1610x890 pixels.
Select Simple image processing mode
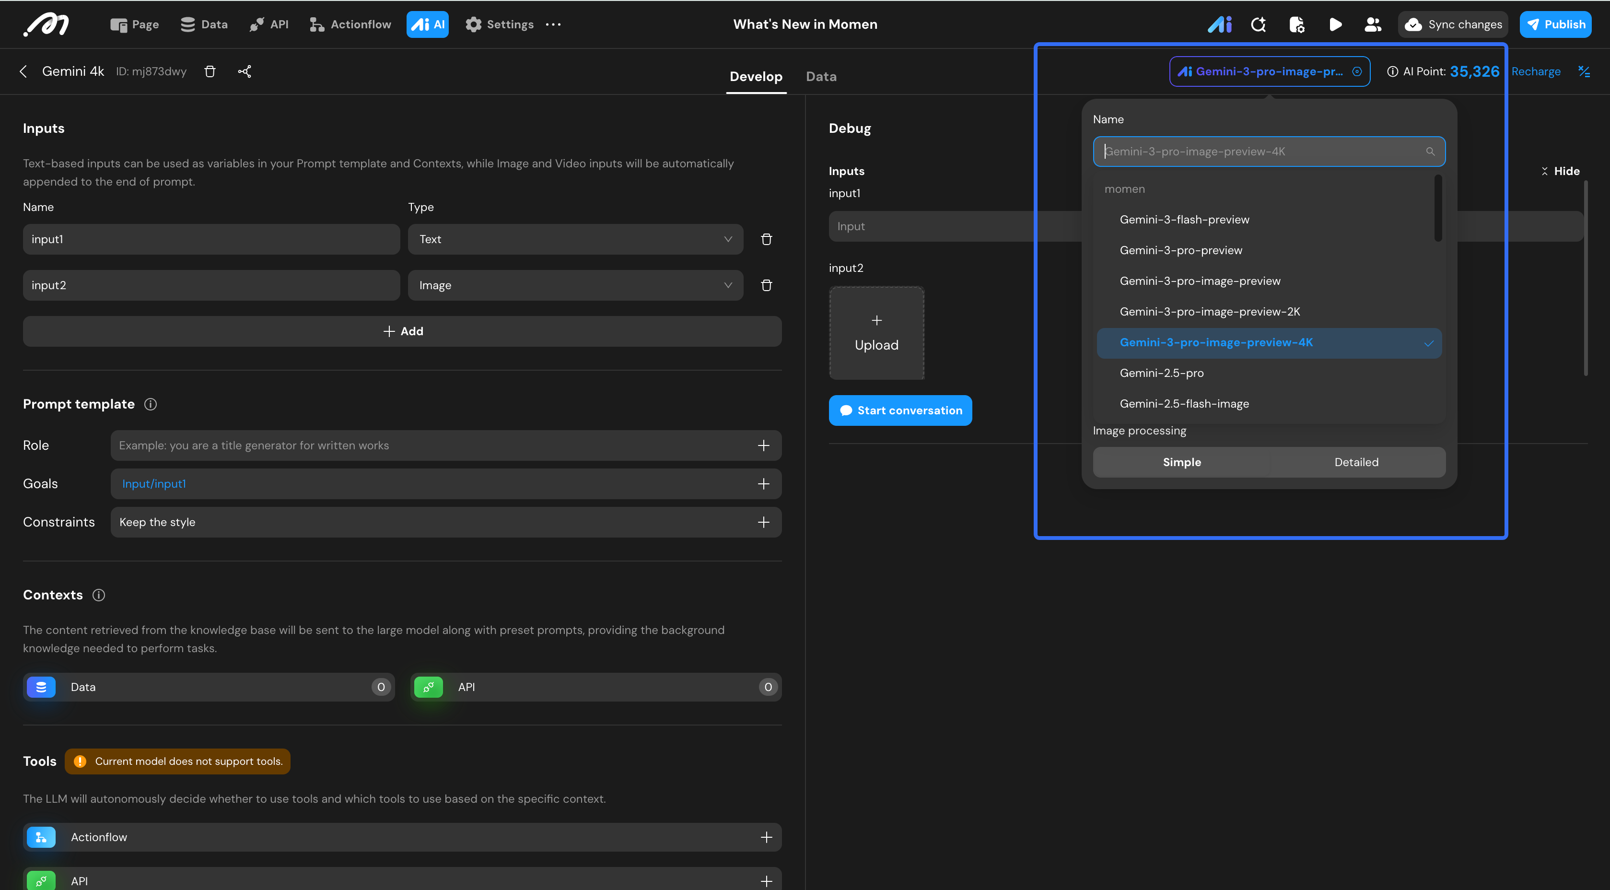1181,462
